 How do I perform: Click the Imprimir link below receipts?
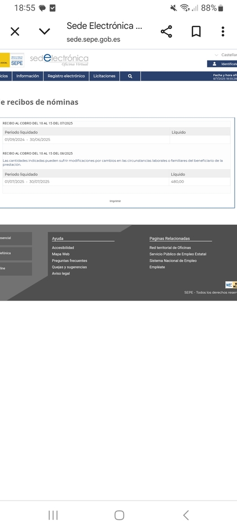pyautogui.click(x=115, y=201)
